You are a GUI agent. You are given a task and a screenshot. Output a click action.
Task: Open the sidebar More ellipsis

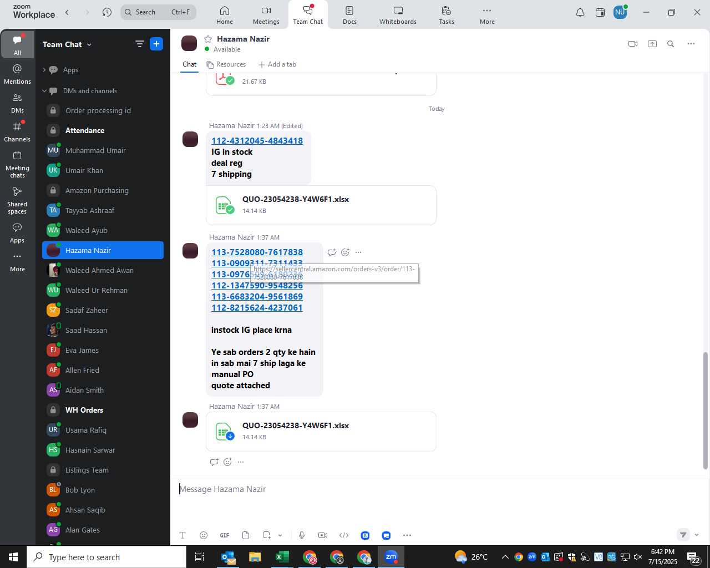[17, 262]
